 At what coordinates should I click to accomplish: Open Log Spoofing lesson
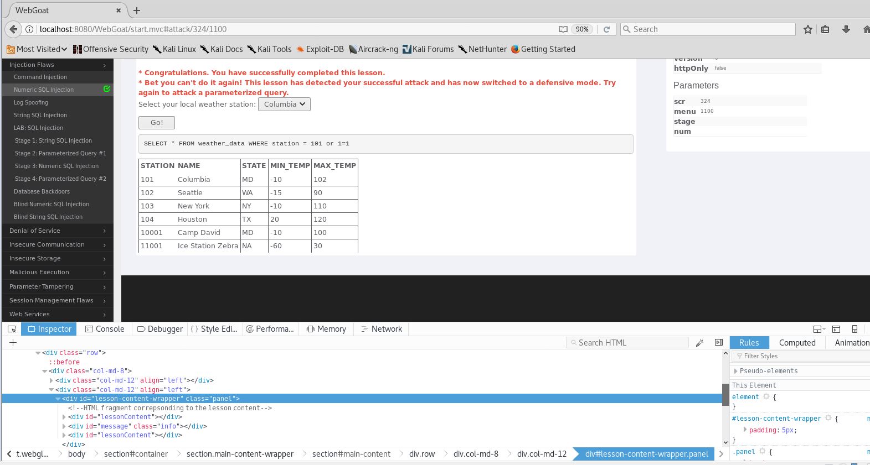tap(31, 102)
